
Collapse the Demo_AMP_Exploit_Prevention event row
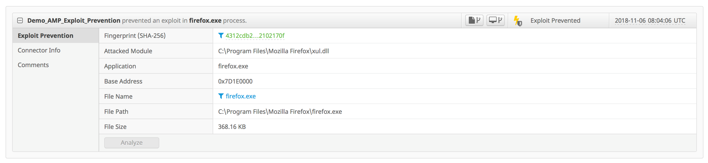(x=20, y=21)
